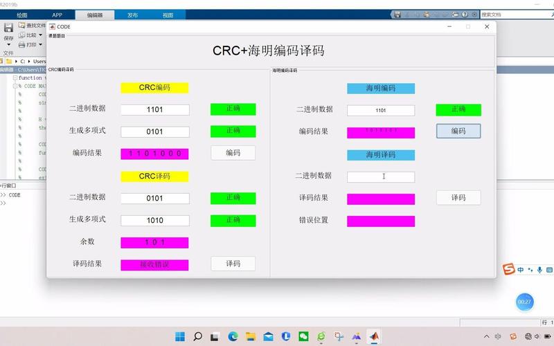The image size is (554, 346).
Task: Click the Sogou input S logo on the floating bar
Action: tap(508, 269)
